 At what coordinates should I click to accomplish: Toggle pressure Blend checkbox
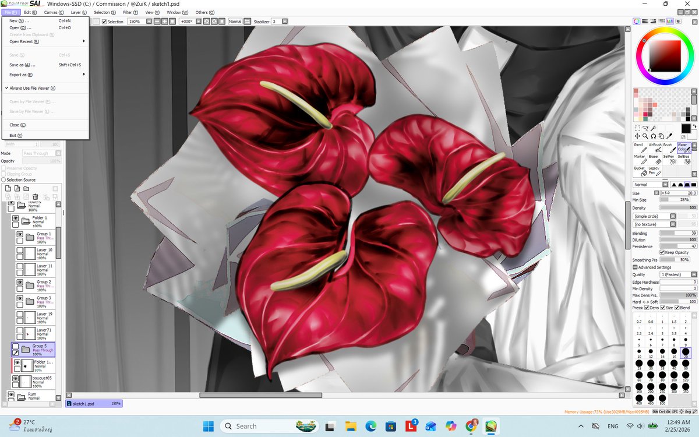(x=677, y=308)
